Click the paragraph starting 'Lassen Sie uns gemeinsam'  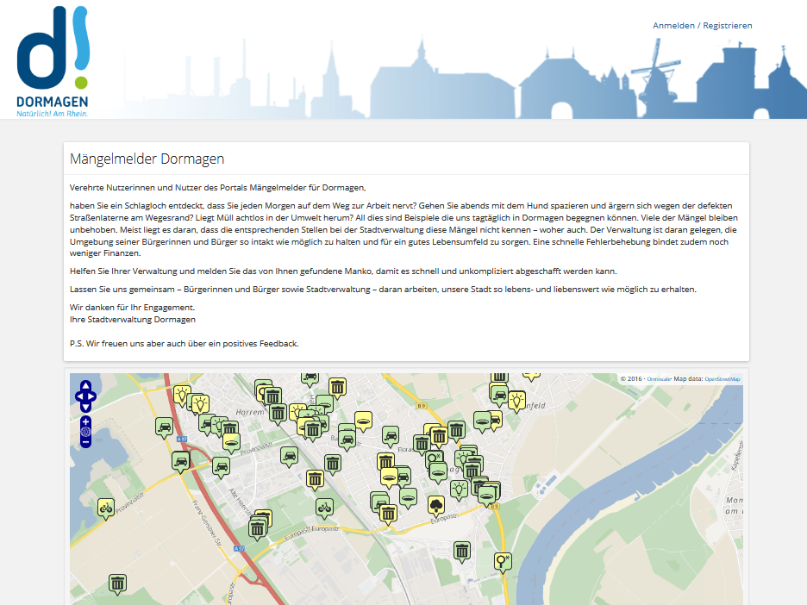(383, 289)
